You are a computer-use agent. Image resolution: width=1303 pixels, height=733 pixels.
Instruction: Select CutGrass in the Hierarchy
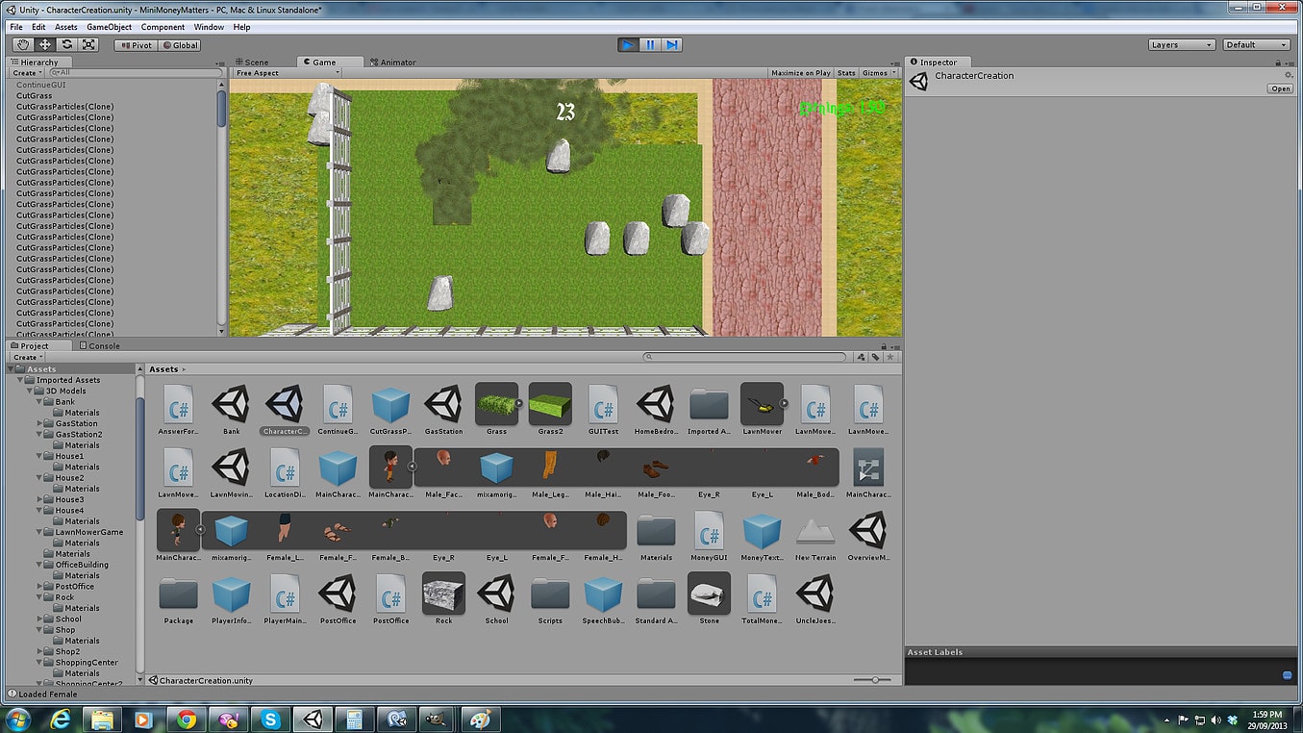[35, 95]
